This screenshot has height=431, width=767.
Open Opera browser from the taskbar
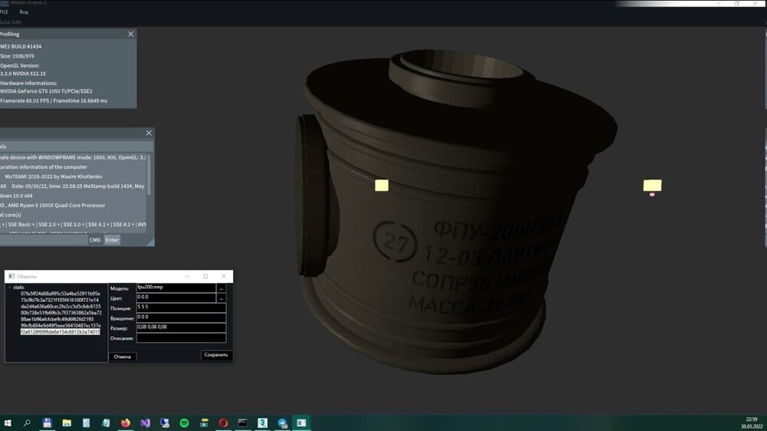(223, 423)
